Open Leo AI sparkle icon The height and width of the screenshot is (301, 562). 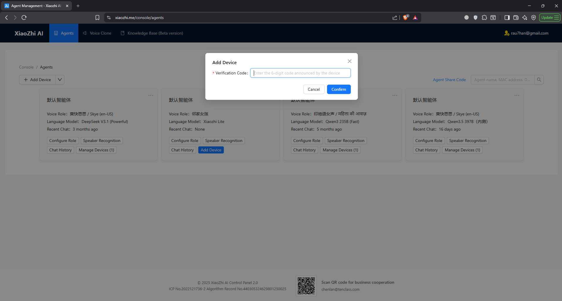[525, 18]
